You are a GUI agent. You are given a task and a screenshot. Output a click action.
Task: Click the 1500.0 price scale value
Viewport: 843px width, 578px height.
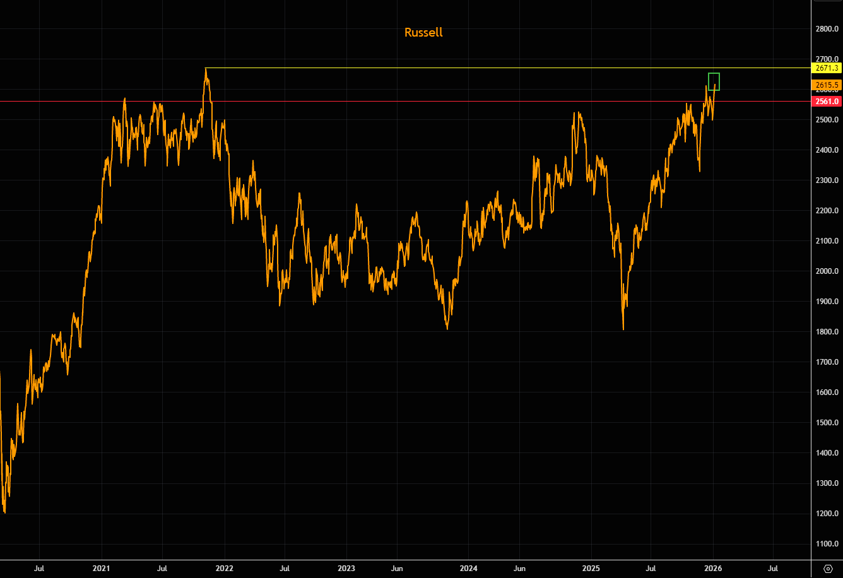point(827,423)
